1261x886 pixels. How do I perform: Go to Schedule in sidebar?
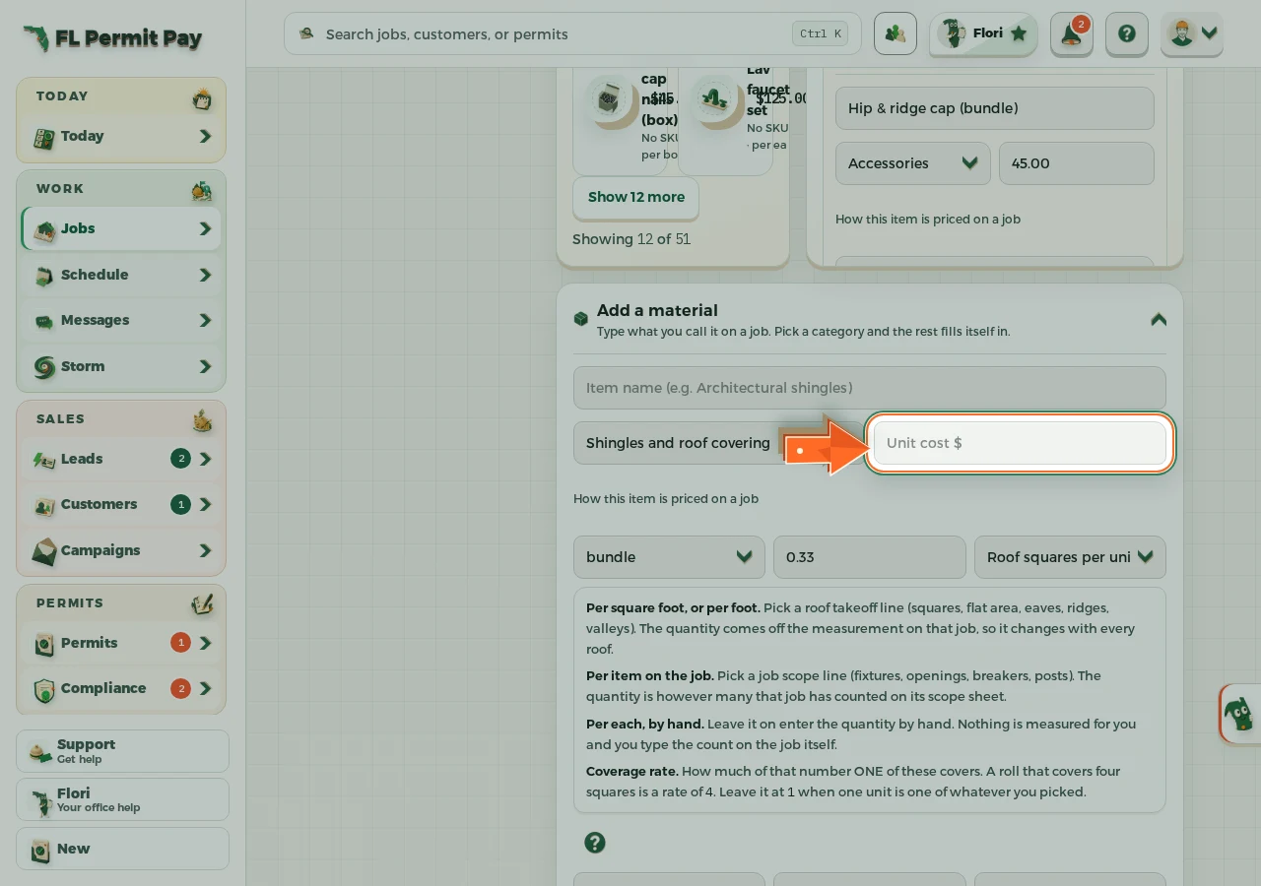121,275
